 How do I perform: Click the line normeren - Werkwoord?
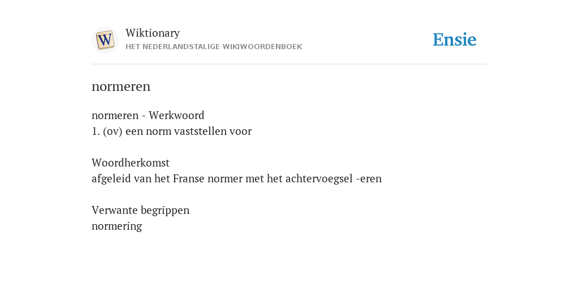pyautogui.click(x=148, y=115)
